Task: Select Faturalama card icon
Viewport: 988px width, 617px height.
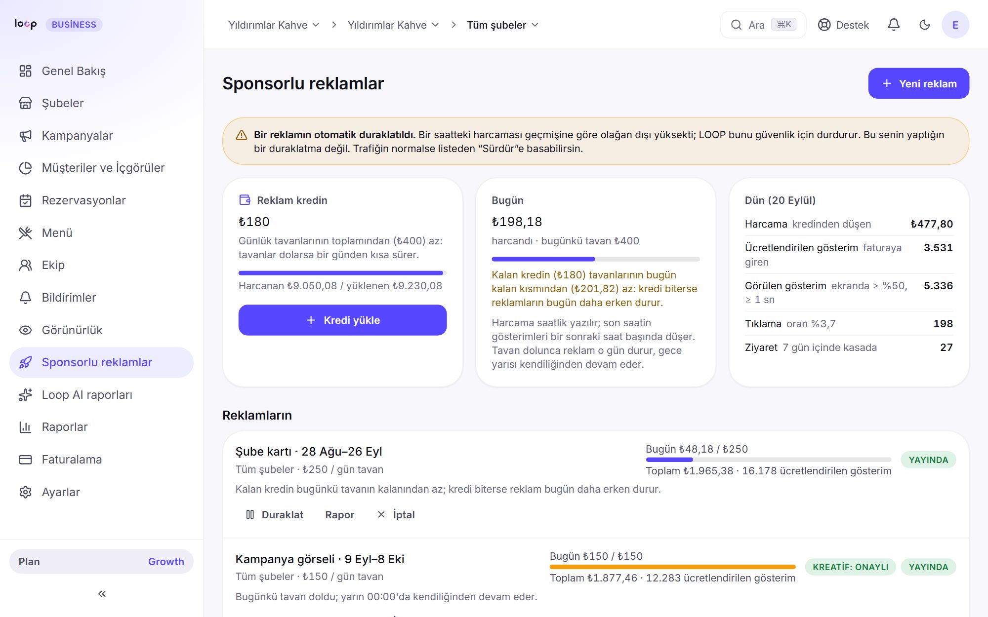Action: click(25, 460)
